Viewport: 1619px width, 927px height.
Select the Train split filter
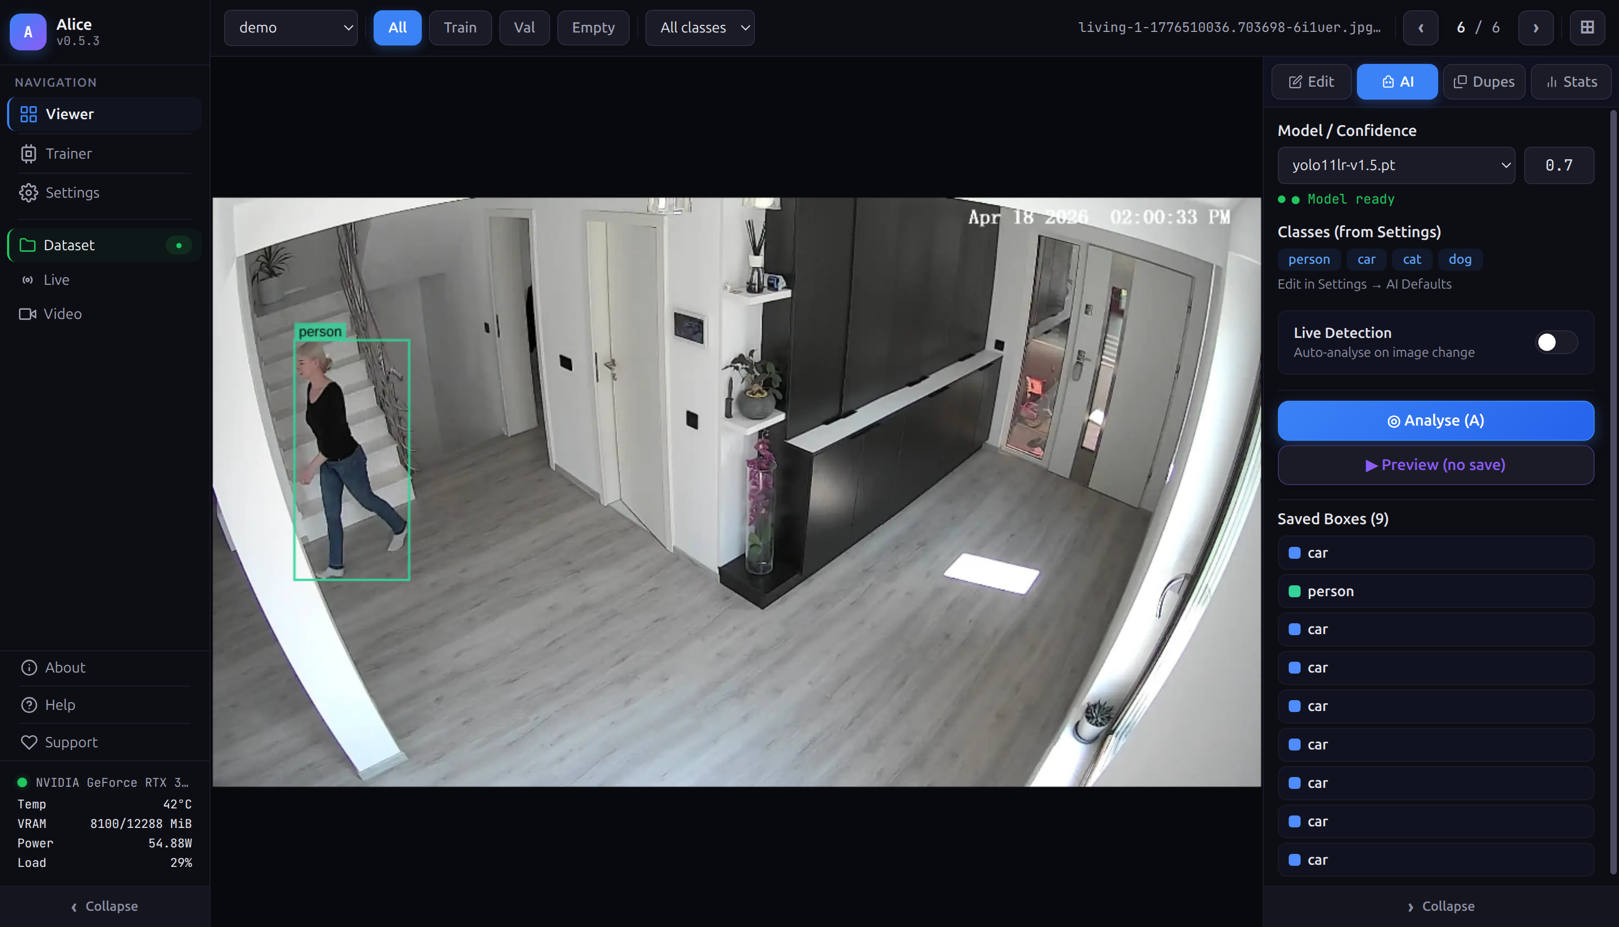click(x=460, y=28)
